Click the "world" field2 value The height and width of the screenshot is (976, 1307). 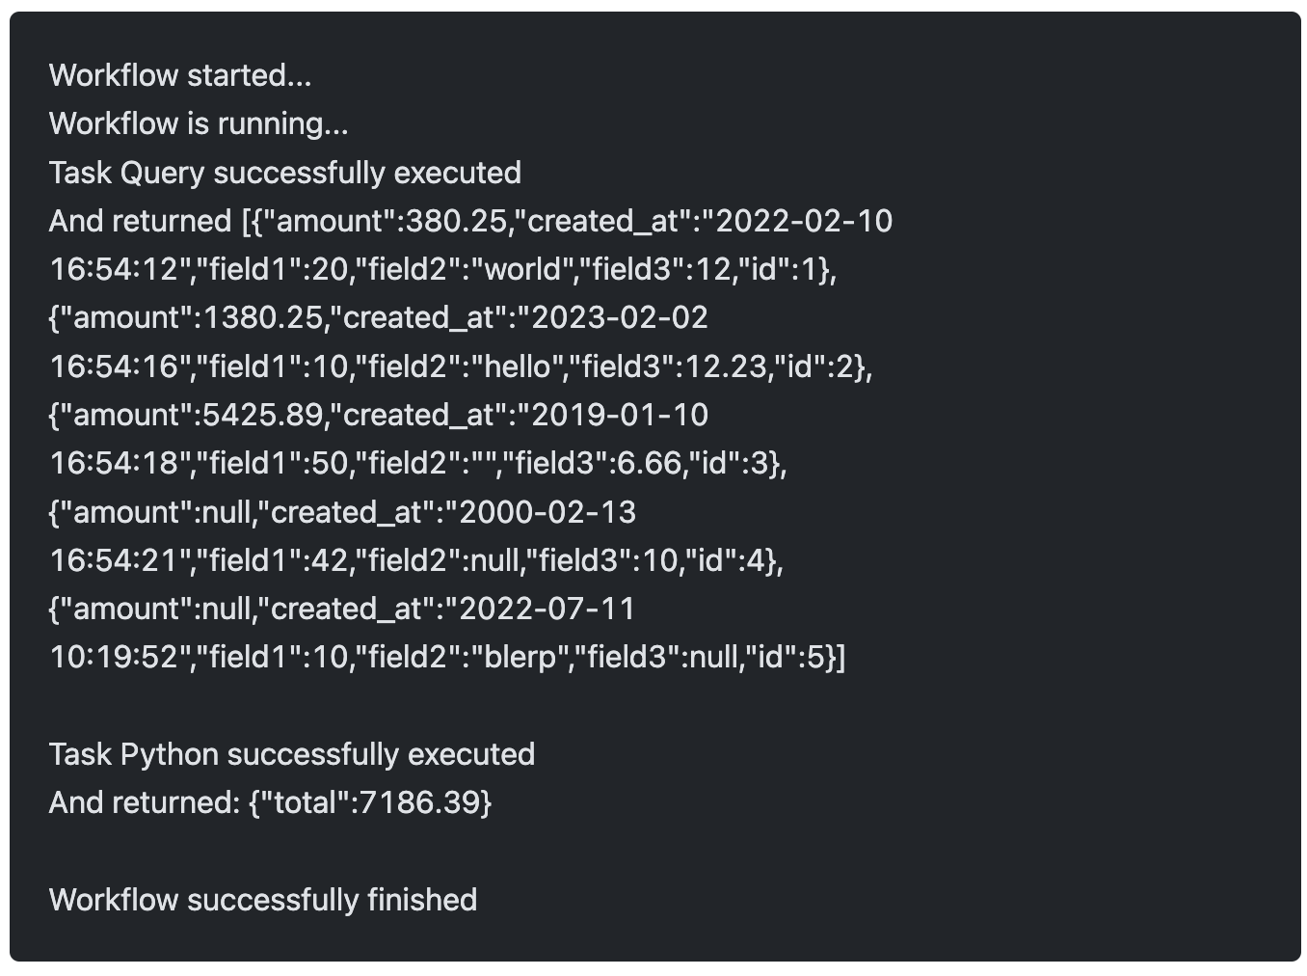point(522,269)
